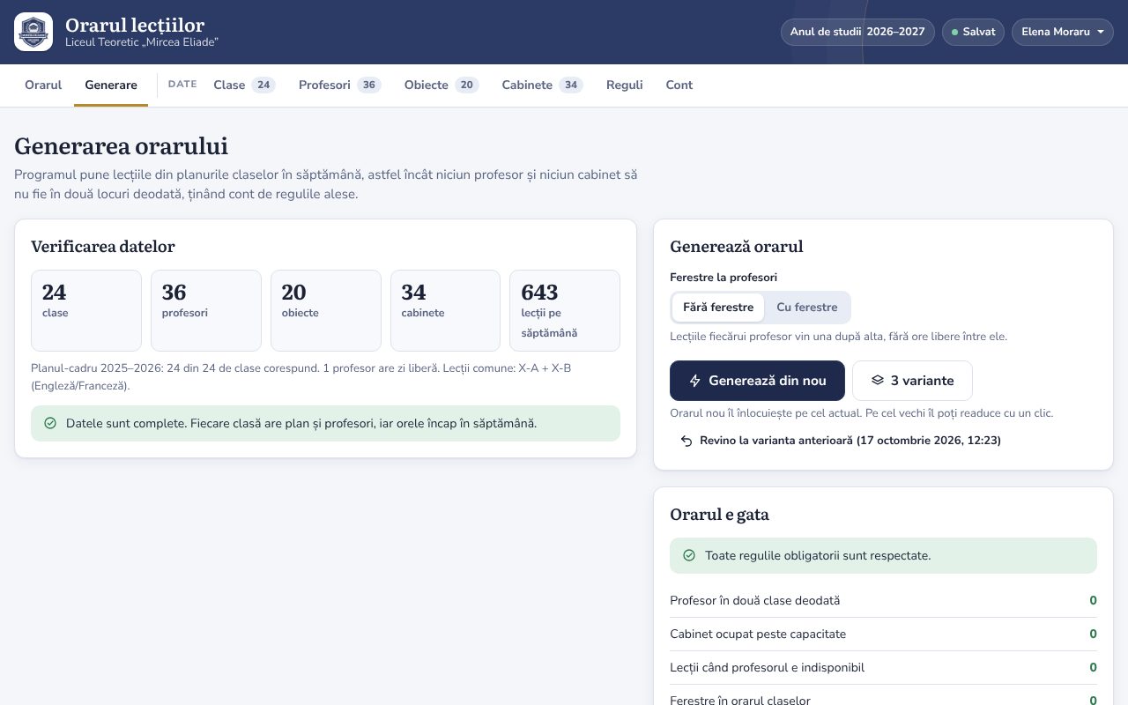Click the school crest logo icon
Screen dimensions: 1128x705
33,32
